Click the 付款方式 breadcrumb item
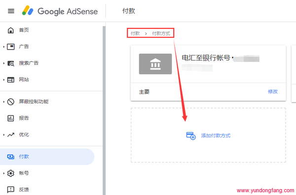Viewport: 296px width, 195px height. pyautogui.click(x=161, y=34)
